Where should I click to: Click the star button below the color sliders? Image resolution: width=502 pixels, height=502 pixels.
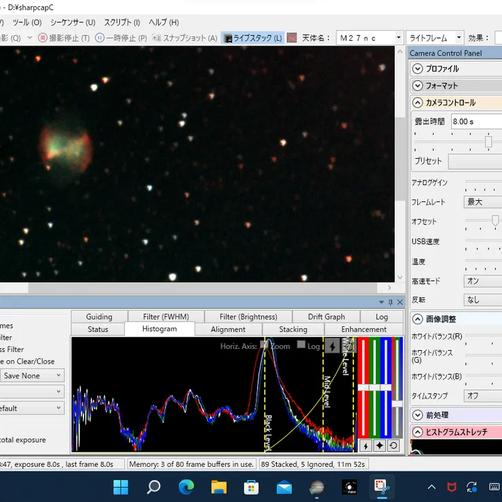coord(379,446)
